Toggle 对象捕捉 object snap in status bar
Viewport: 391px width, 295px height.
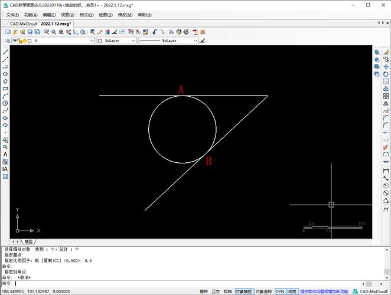coord(245,291)
